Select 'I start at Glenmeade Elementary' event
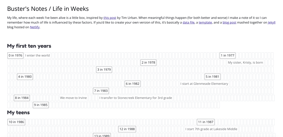The height and width of the screenshot is (137, 283). coord(204,84)
